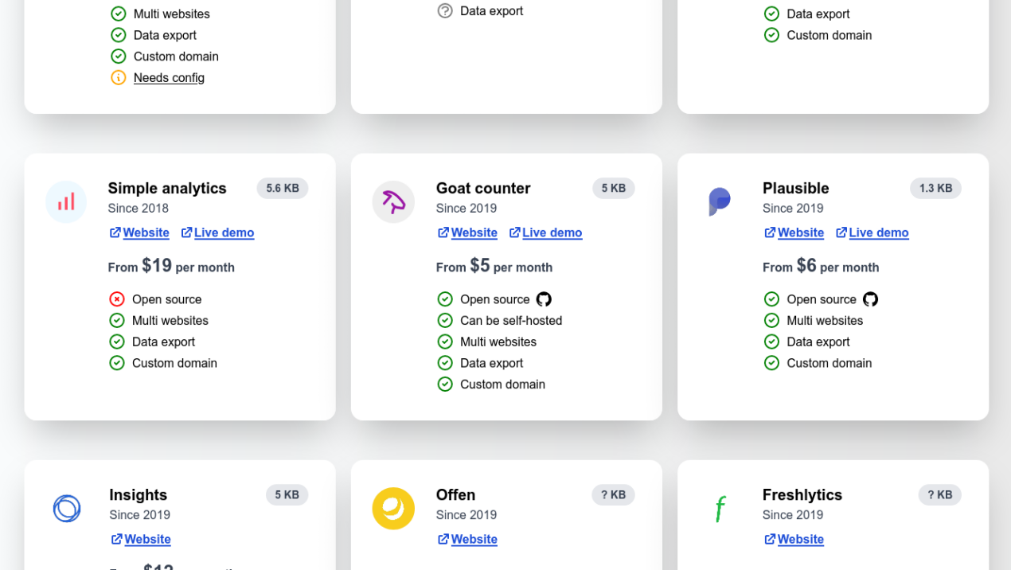The image size is (1011, 570).
Task: Click the crossed-out Open source icon for Simple analytics
Action: point(118,299)
